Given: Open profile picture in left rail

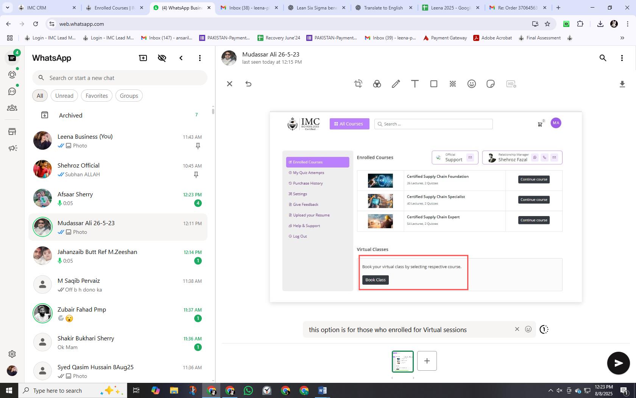Looking at the screenshot, I should pos(12,371).
